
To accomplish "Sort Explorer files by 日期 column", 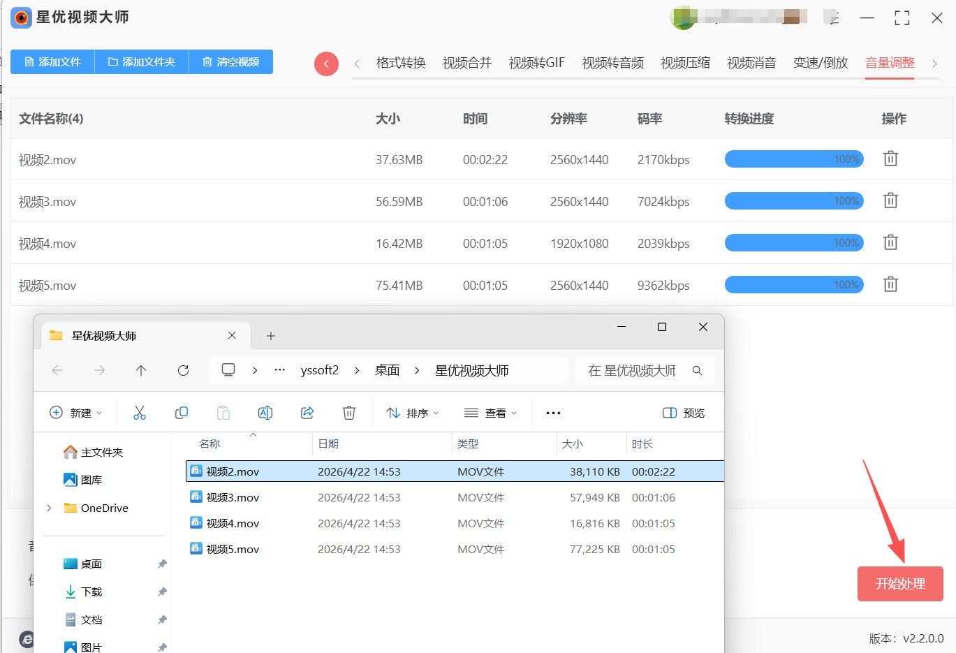I will pos(328,443).
